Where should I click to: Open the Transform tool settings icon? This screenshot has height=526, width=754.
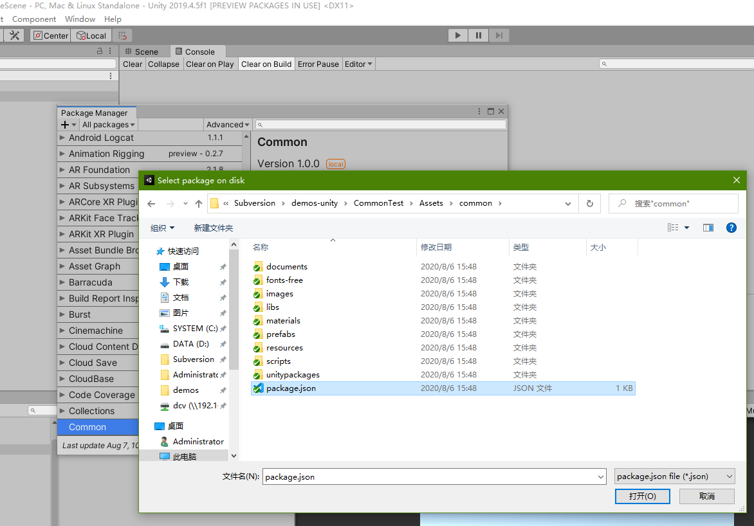[15, 35]
